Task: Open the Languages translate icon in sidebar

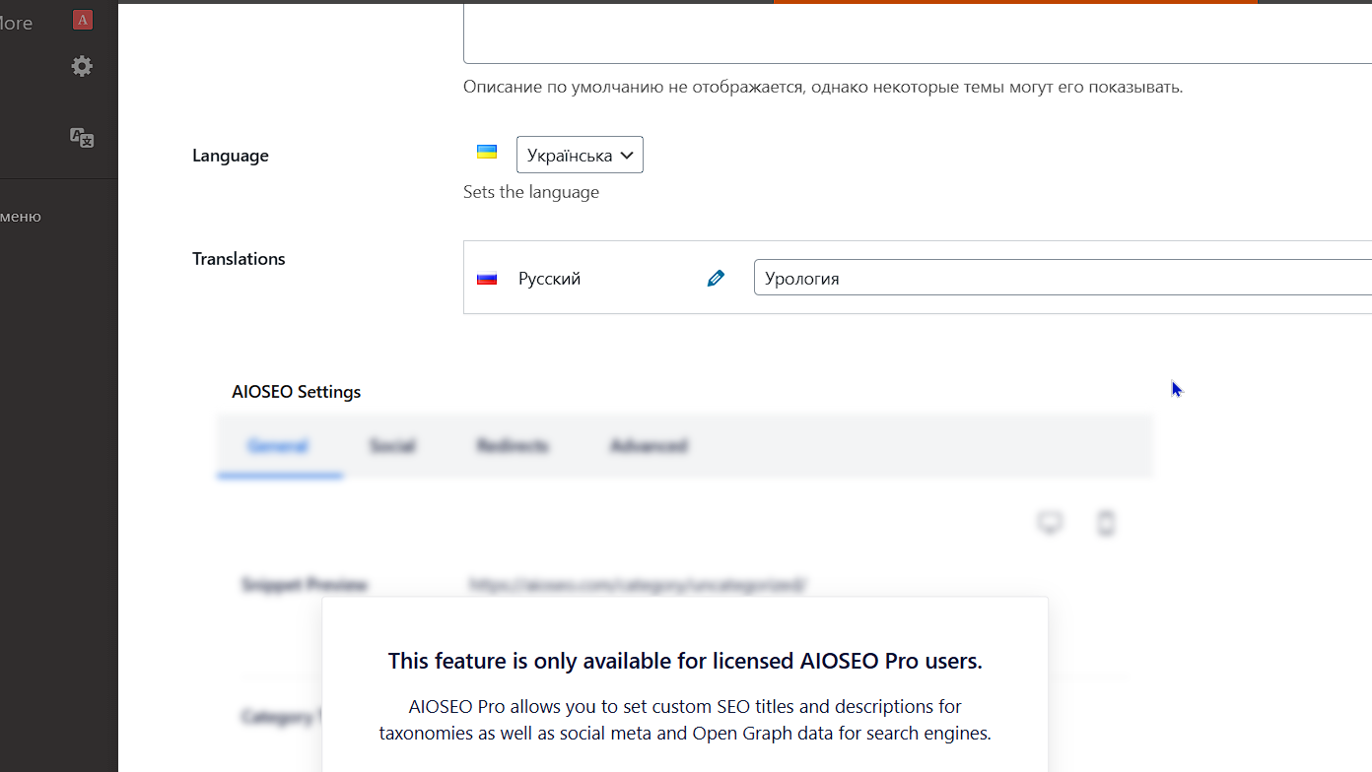Action: pos(82,138)
